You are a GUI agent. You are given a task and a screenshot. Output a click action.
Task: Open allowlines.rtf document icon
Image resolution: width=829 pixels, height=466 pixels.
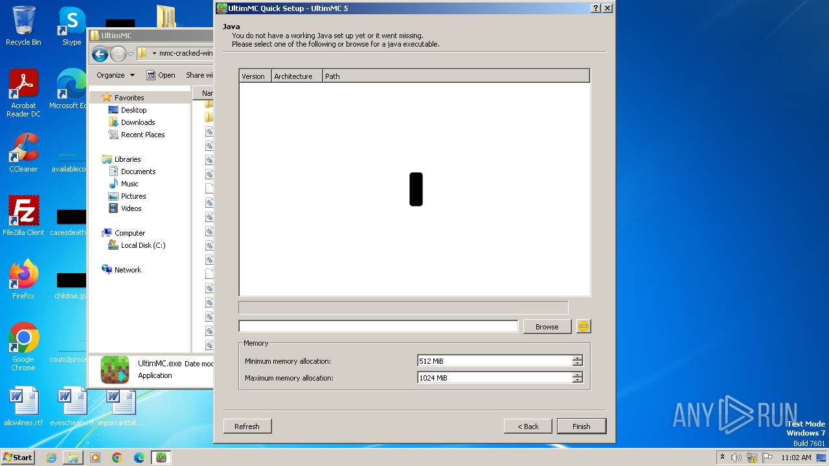[23, 406]
